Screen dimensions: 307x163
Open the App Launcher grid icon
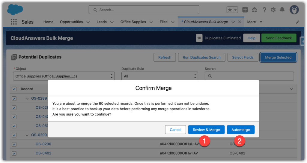(14, 22)
